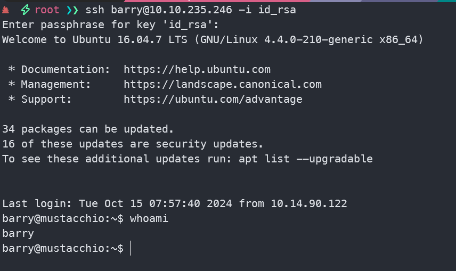Click the red 'root' username in prompt
Image resolution: width=456 pixels, height=271 pixels.
click(x=47, y=10)
